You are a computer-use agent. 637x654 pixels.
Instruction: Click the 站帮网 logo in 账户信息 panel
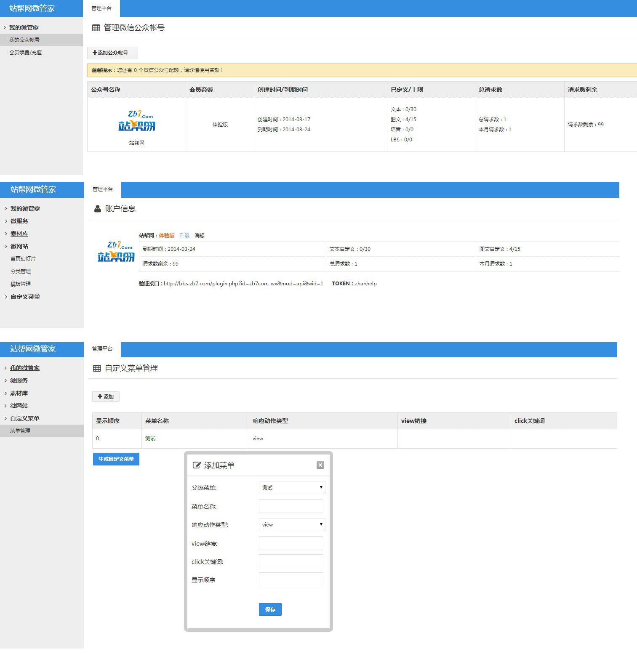click(x=116, y=252)
